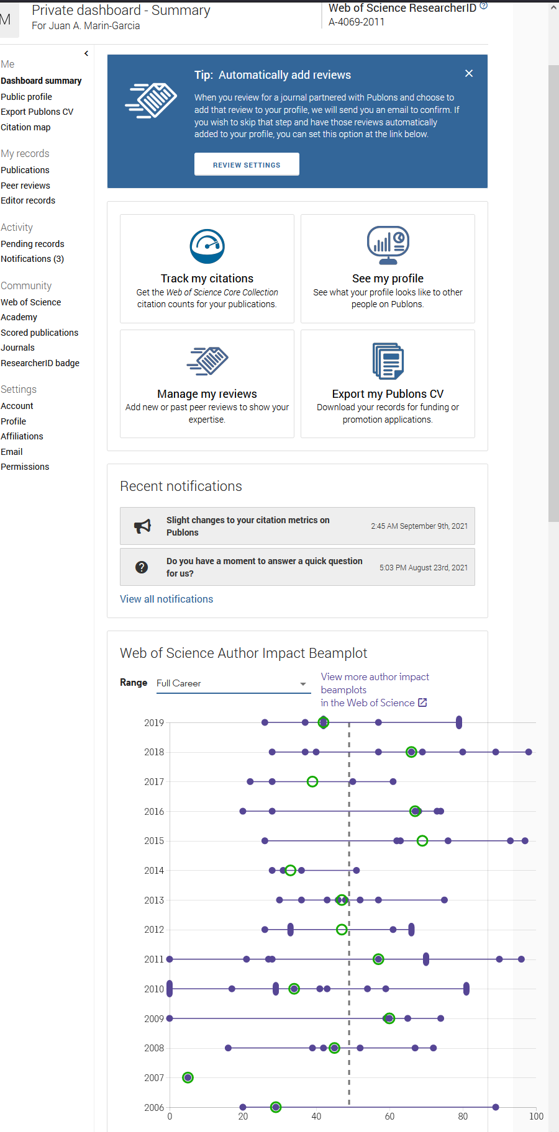The height and width of the screenshot is (1132, 559).
Task: Collapse the left sidebar with the chevron
Action: 86,53
